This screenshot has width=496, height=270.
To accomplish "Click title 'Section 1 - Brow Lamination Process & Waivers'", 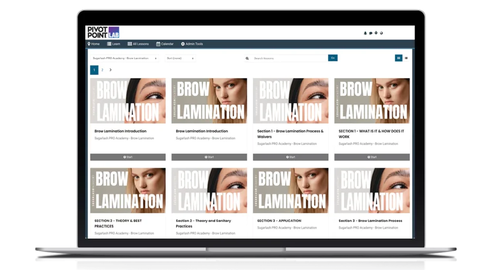I will coord(291,134).
